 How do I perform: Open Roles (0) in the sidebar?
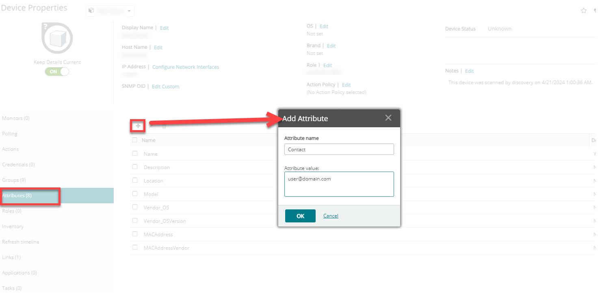click(12, 211)
